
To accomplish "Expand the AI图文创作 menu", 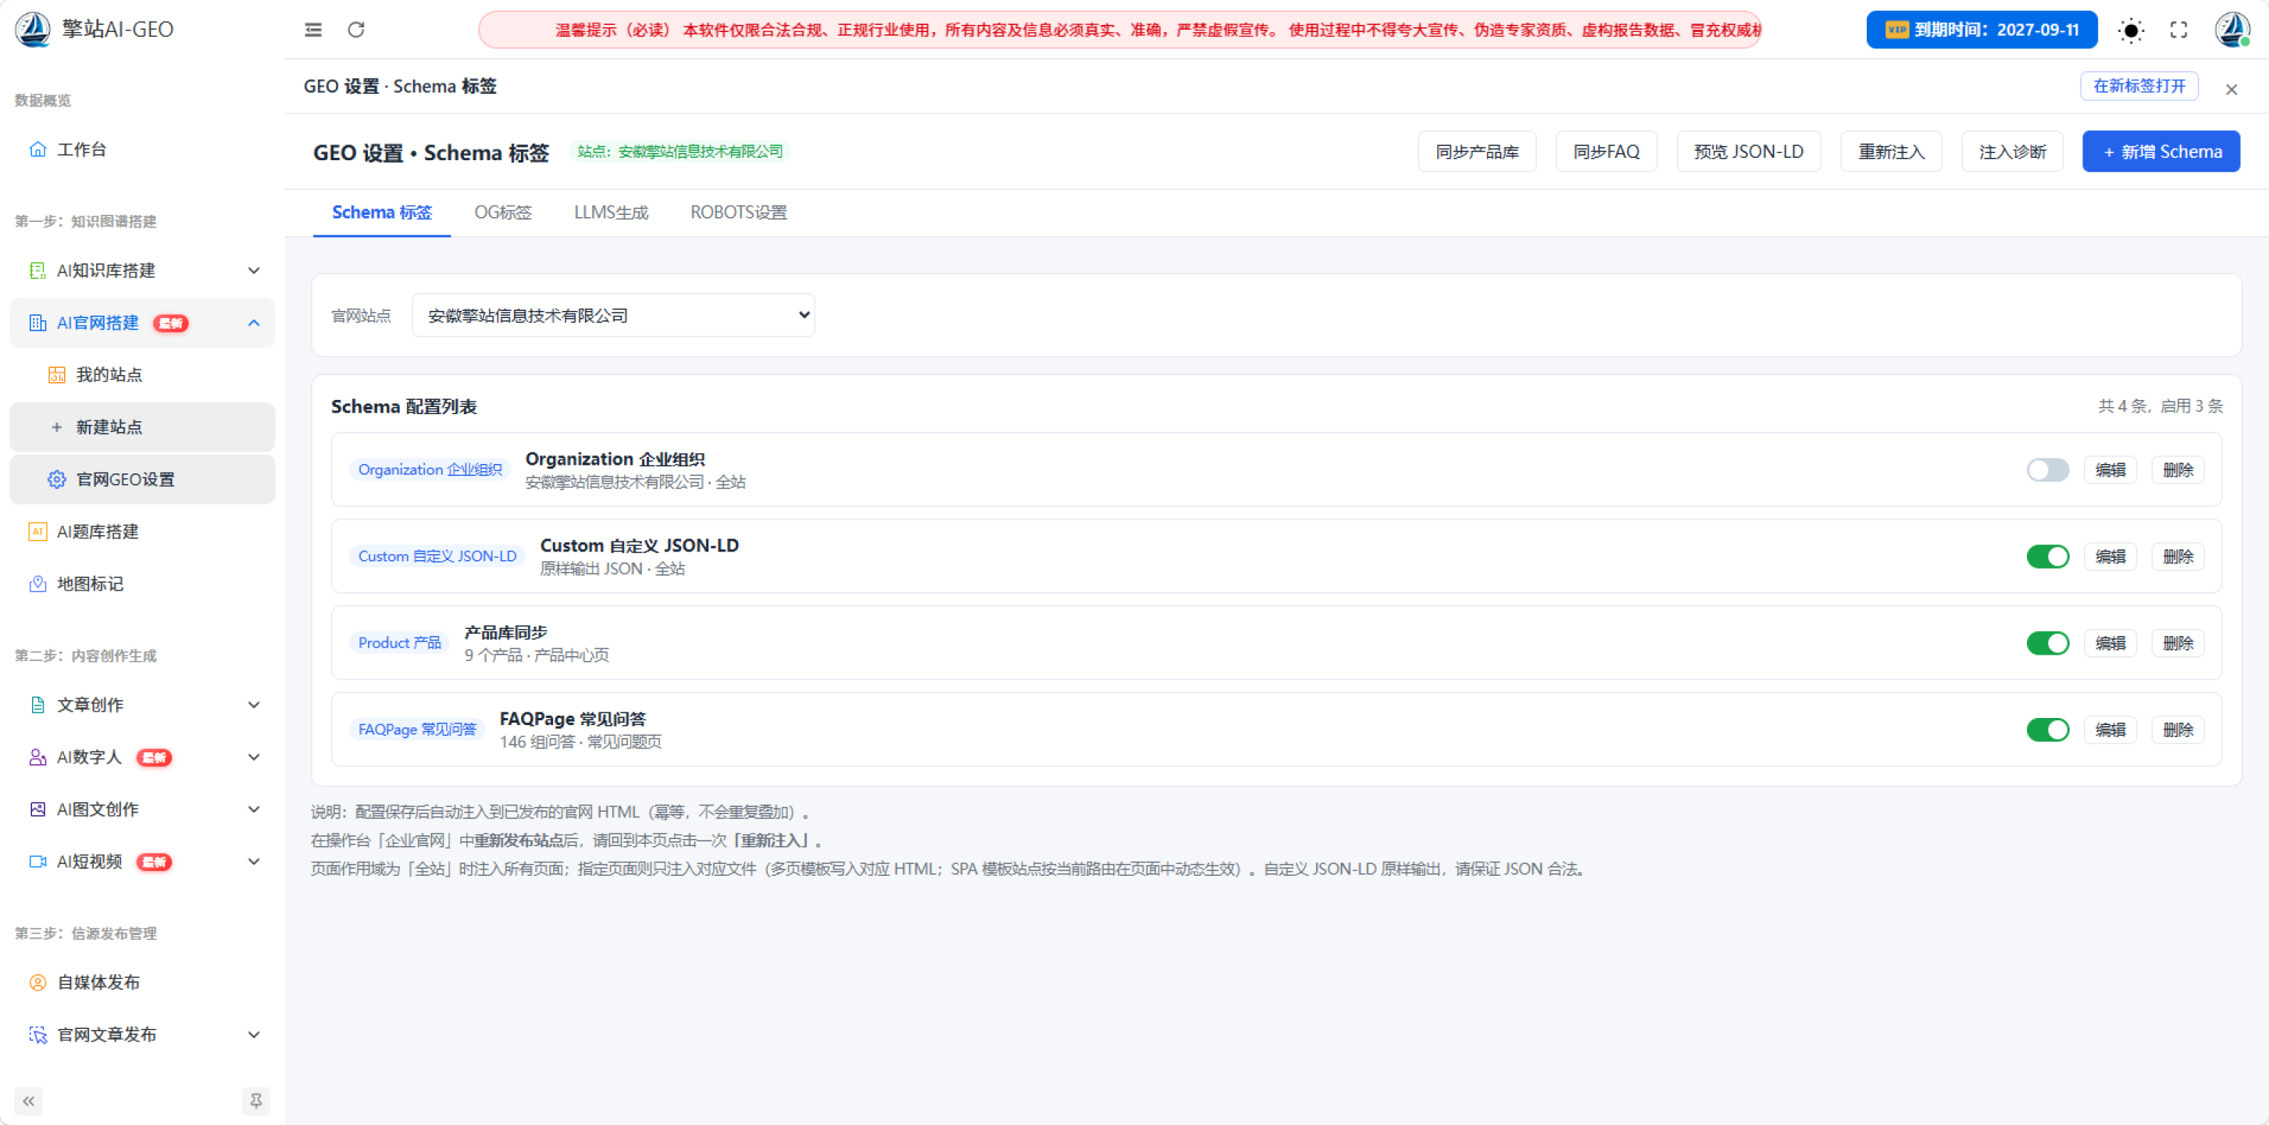I will click(142, 809).
